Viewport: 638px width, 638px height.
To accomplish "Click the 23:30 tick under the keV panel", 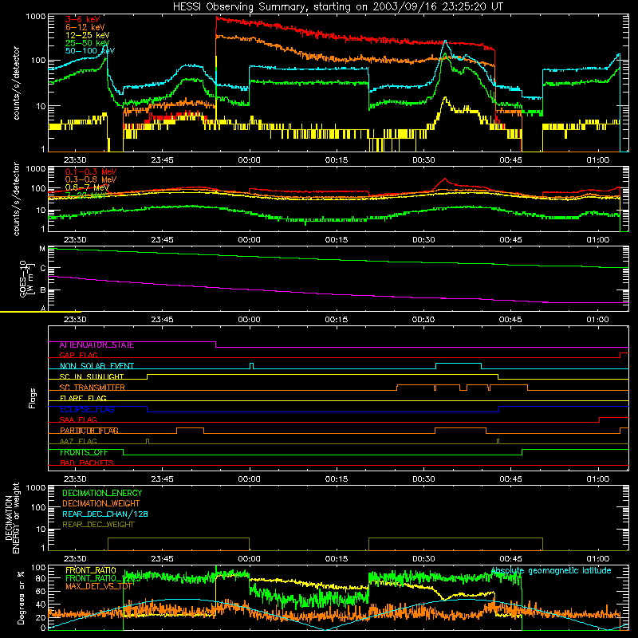I will 75,160.
